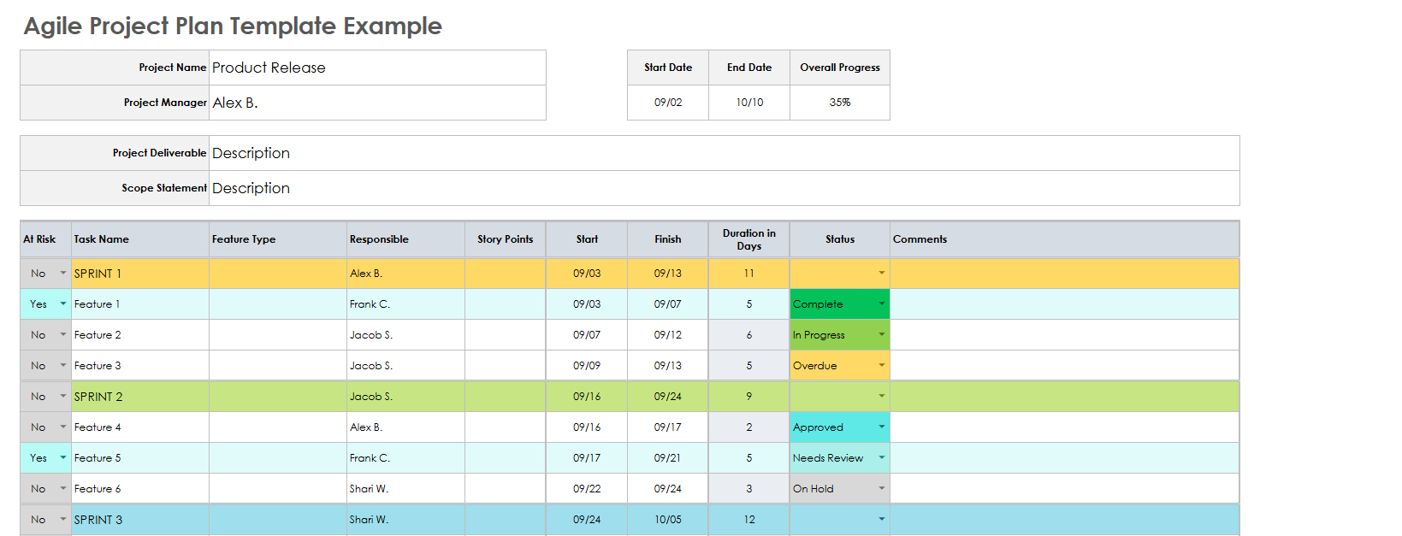Expand the Approved status dropdown

click(x=881, y=427)
